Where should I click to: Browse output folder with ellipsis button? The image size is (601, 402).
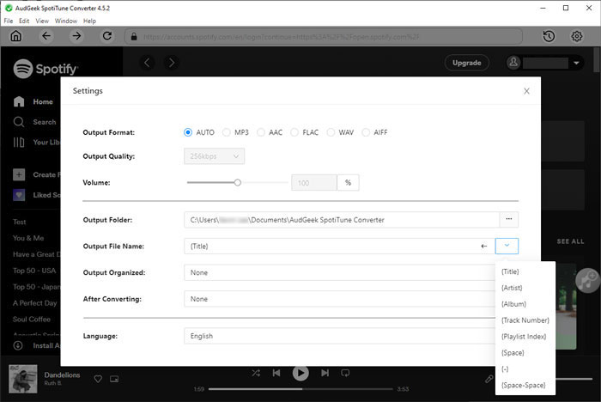[509, 220]
